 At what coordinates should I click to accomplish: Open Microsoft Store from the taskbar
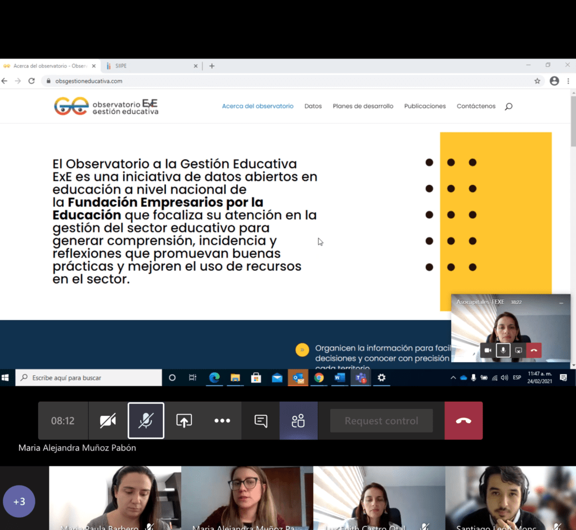coord(256,378)
